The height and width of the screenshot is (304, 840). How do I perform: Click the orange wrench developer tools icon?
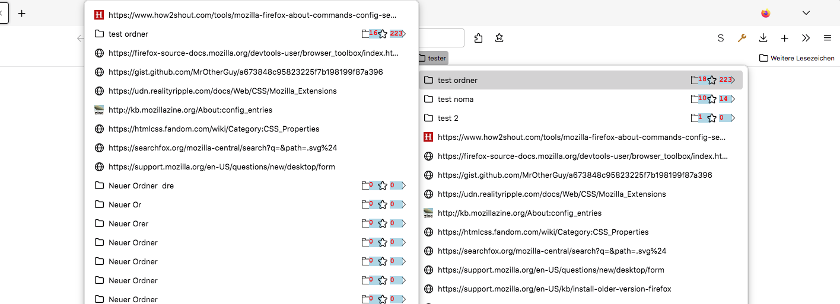click(742, 38)
